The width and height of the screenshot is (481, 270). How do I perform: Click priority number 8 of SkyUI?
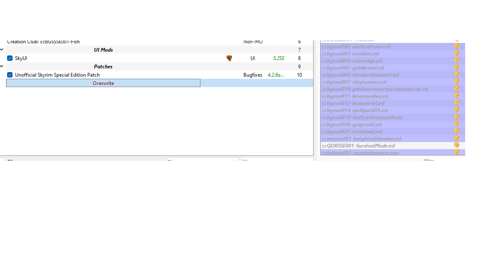click(x=299, y=58)
